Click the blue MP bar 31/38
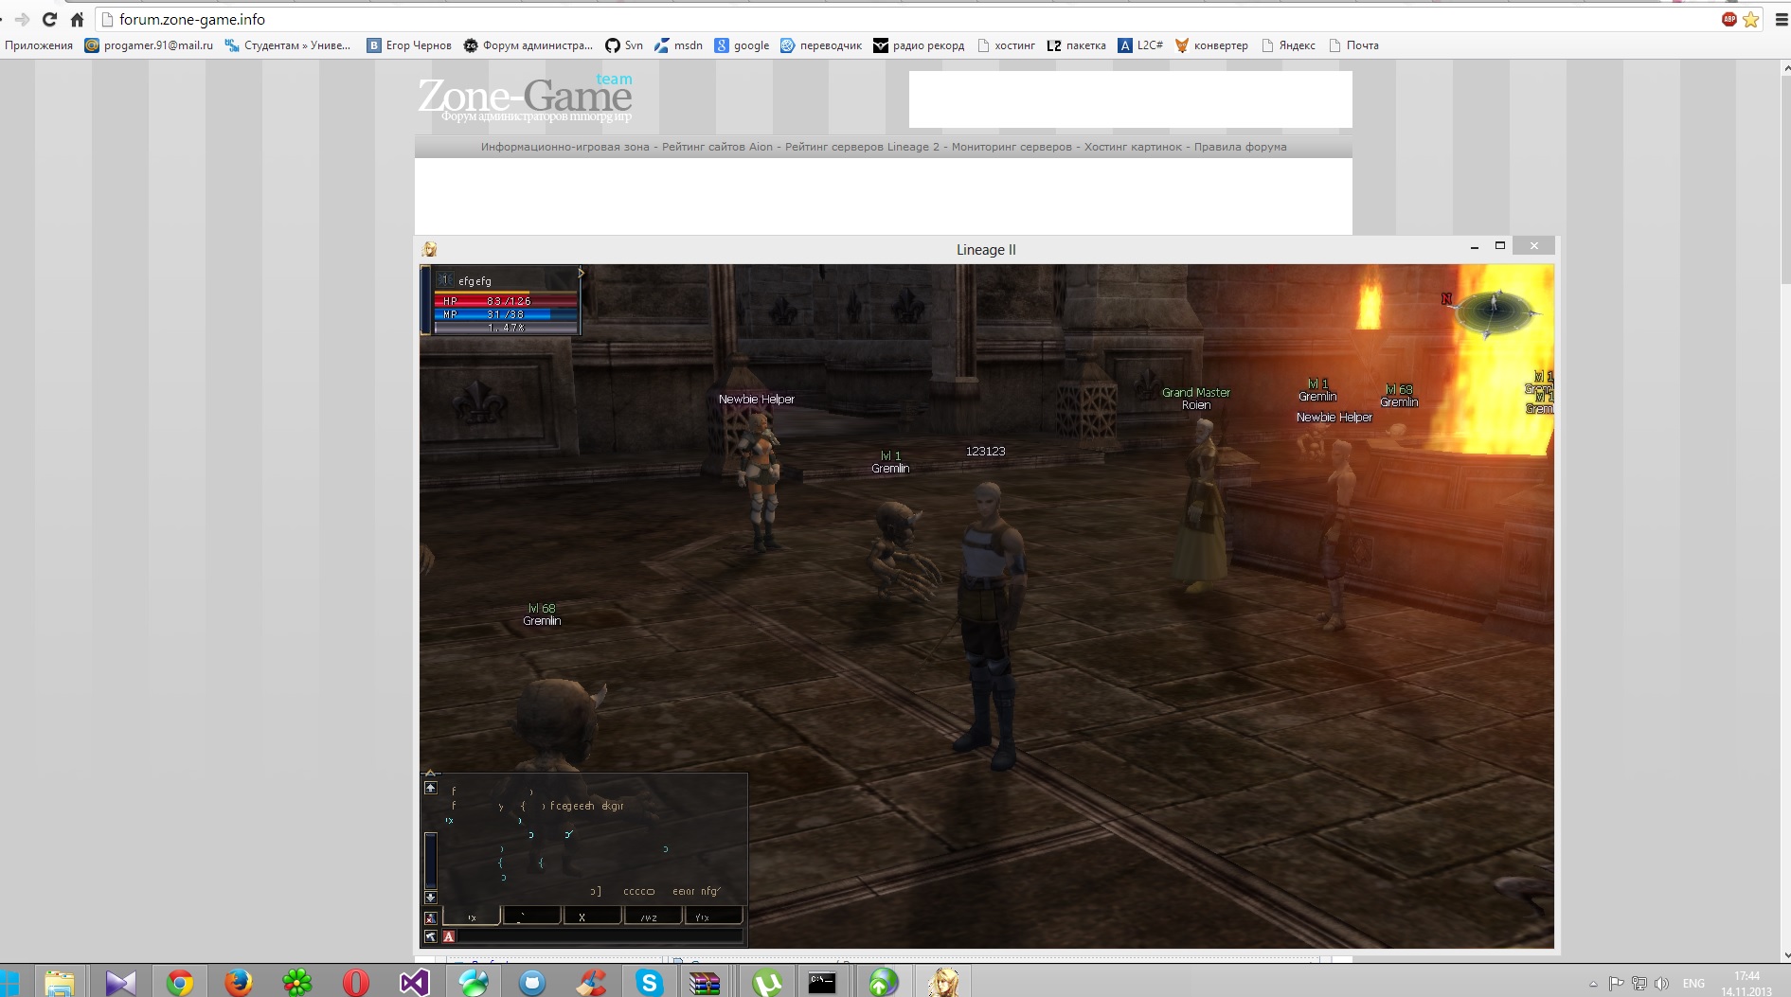 coord(506,314)
